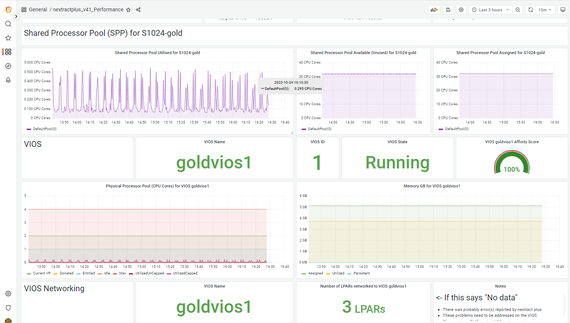The image size is (570, 323).
Task: Share the dashboard using share icon
Action: (x=138, y=10)
